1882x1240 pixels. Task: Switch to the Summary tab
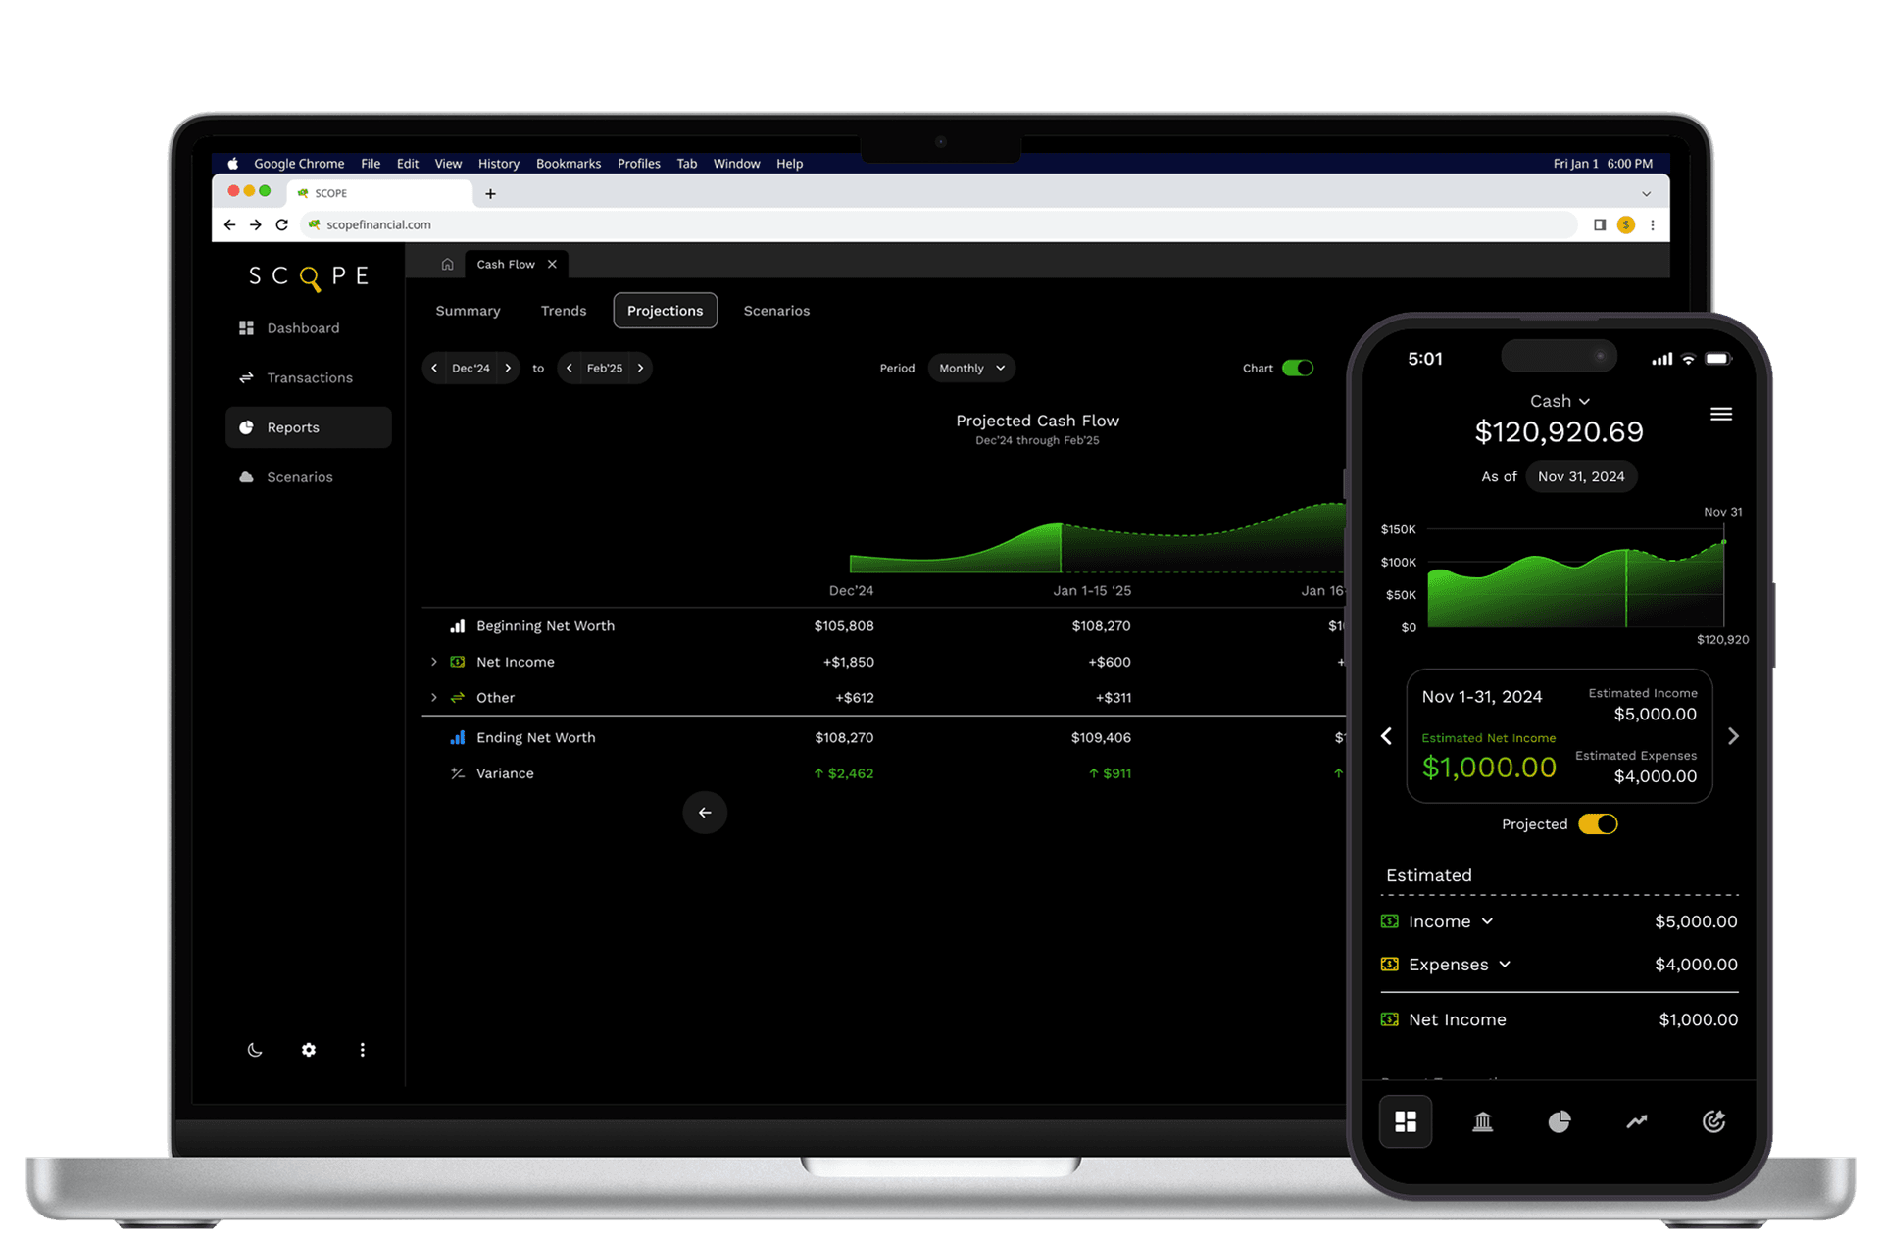(468, 310)
